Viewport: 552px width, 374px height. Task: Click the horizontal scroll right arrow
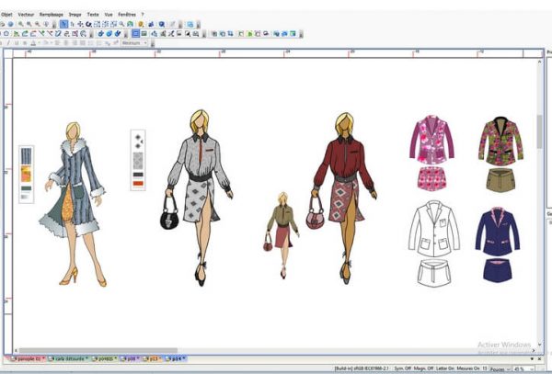(x=534, y=350)
